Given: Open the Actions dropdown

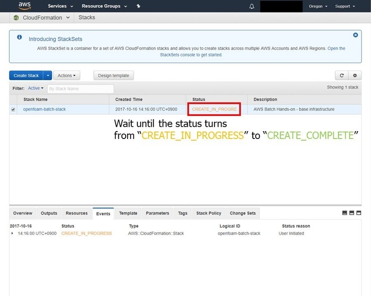Looking at the screenshot, I should (x=66, y=76).
